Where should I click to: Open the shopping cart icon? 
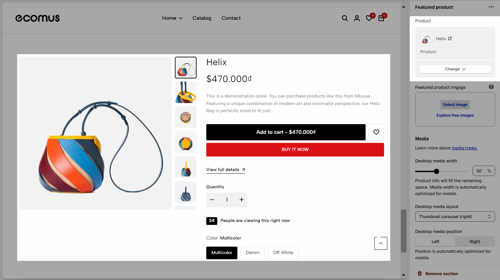click(381, 18)
